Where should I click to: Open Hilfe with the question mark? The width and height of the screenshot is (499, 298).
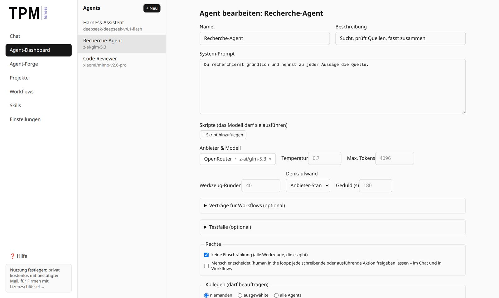point(19,256)
